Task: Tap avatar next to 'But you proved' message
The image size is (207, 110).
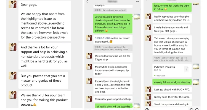Action: pyautogui.click(x=12, y=76)
